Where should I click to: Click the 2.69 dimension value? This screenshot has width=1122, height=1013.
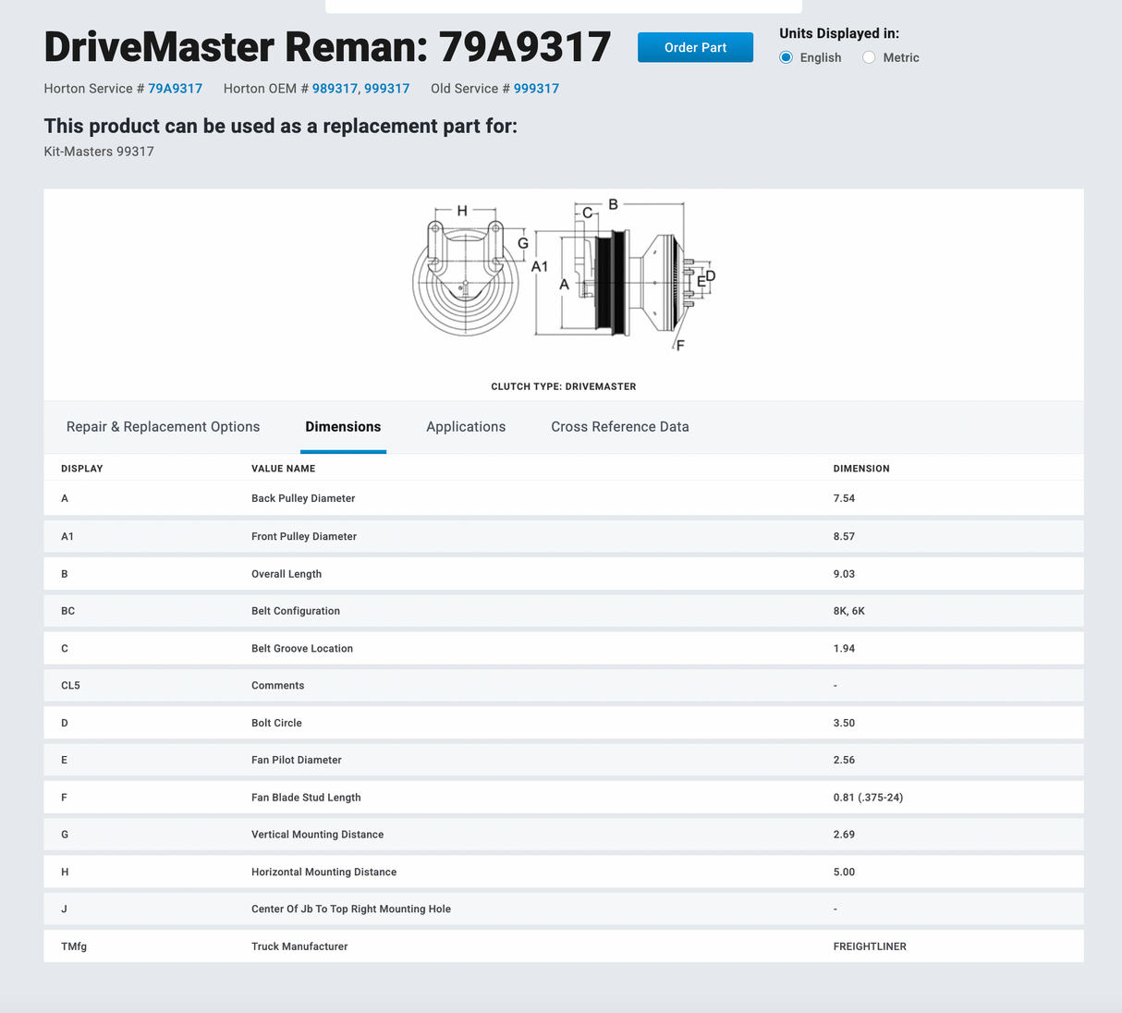point(844,835)
